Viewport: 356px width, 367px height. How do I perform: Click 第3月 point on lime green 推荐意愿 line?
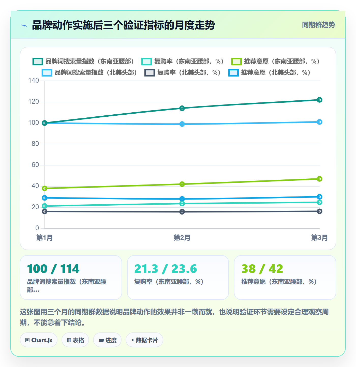coord(320,179)
